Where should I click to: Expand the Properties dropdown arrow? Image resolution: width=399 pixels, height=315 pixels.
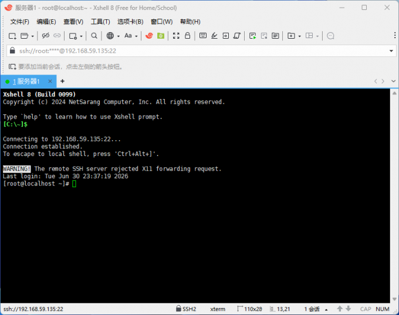[x=81, y=36]
